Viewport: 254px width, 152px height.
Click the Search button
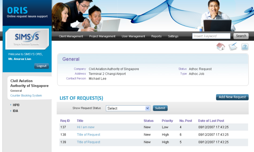pyautogui.click(x=241, y=36)
